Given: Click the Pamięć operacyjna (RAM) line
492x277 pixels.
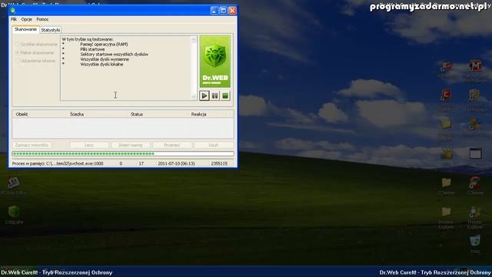Looking at the screenshot, I should click(104, 45).
